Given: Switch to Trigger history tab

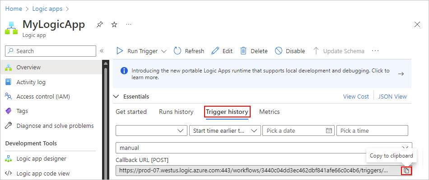Looking at the screenshot, I should click(227, 112).
